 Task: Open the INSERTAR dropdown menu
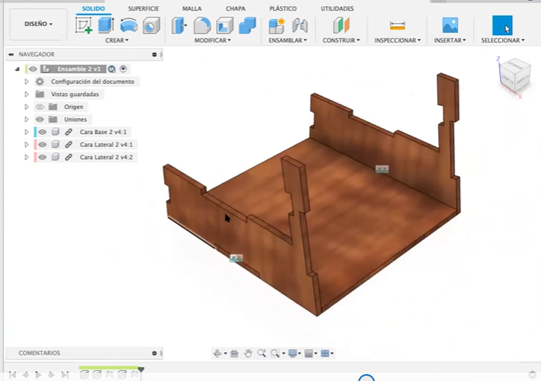(450, 40)
